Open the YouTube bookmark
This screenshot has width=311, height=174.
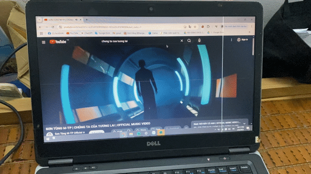coord(72,33)
